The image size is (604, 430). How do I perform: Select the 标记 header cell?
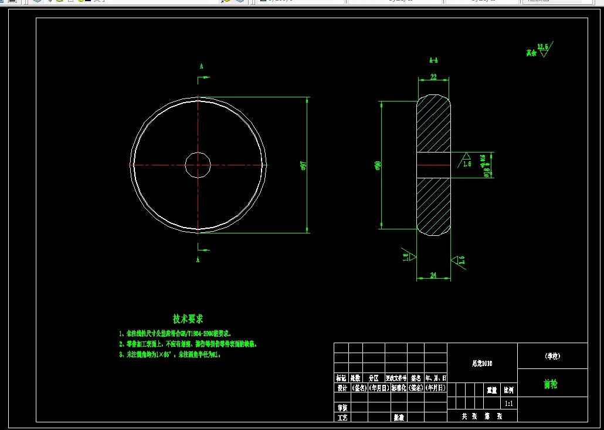pyautogui.click(x=341, y=378)
